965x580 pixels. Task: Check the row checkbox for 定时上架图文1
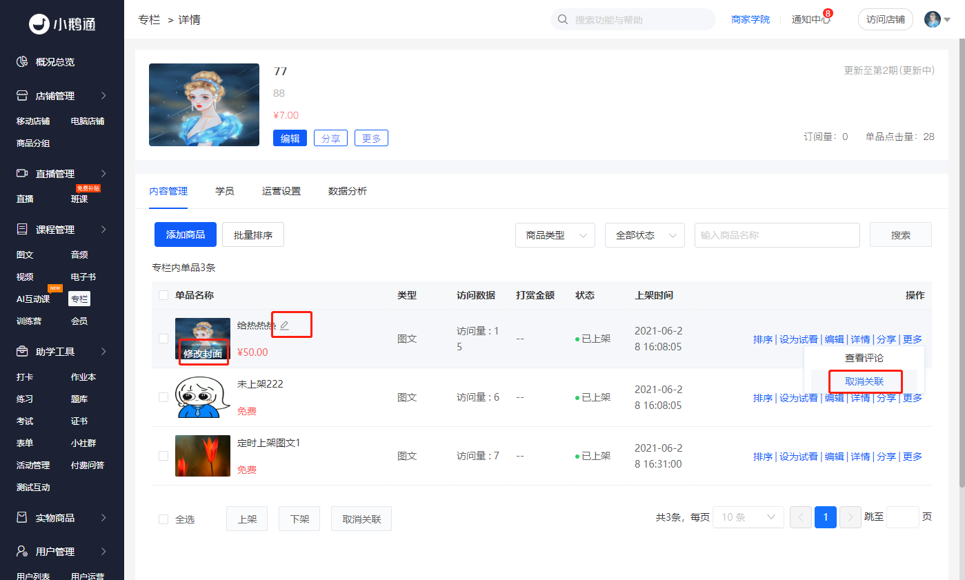point(163,456)
